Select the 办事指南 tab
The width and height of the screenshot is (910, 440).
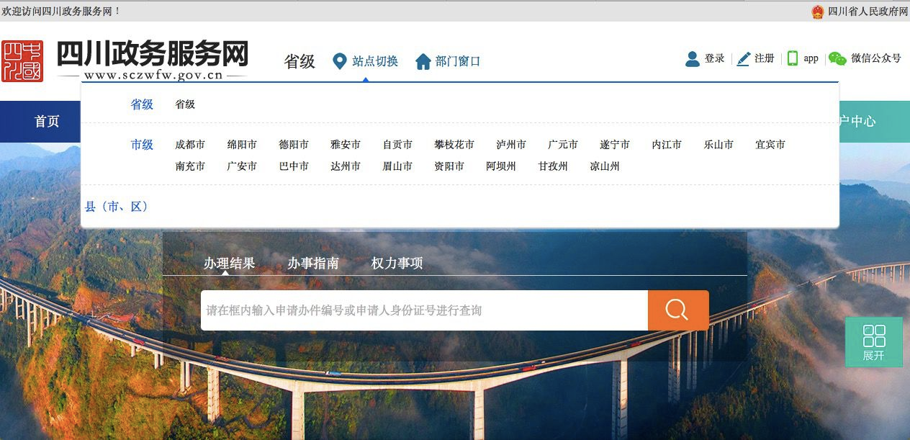click(313, 264)
